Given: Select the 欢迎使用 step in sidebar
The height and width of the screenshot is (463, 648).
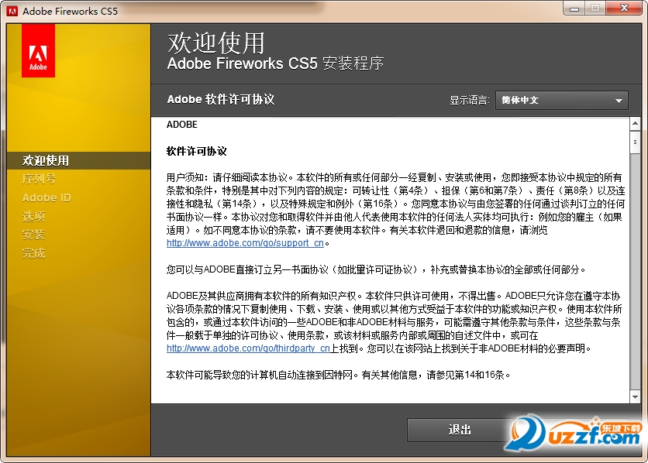Looking at the screenshot, I should tap(46, 160).
